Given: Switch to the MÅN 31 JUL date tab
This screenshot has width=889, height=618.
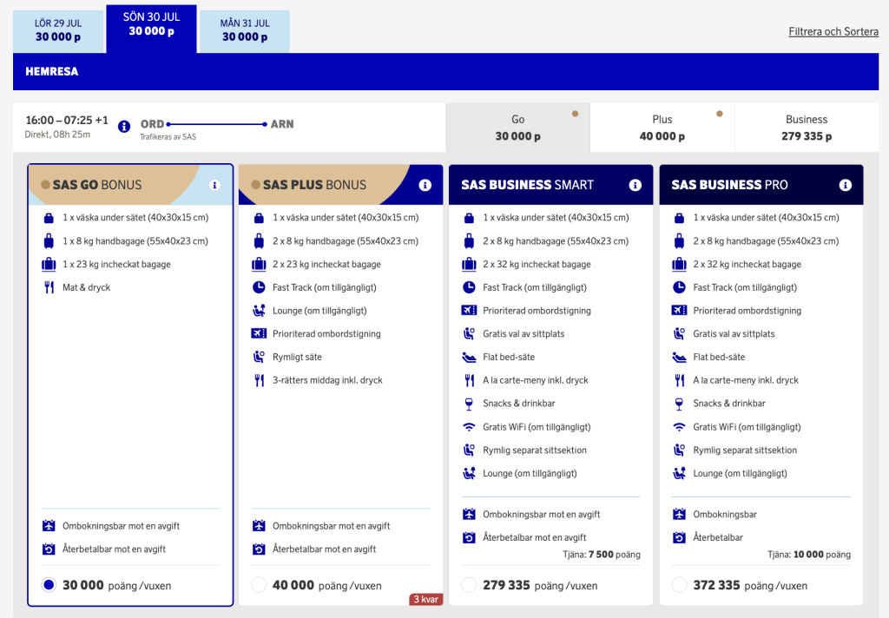Looking at the screenshot, I should pos(245,31).
